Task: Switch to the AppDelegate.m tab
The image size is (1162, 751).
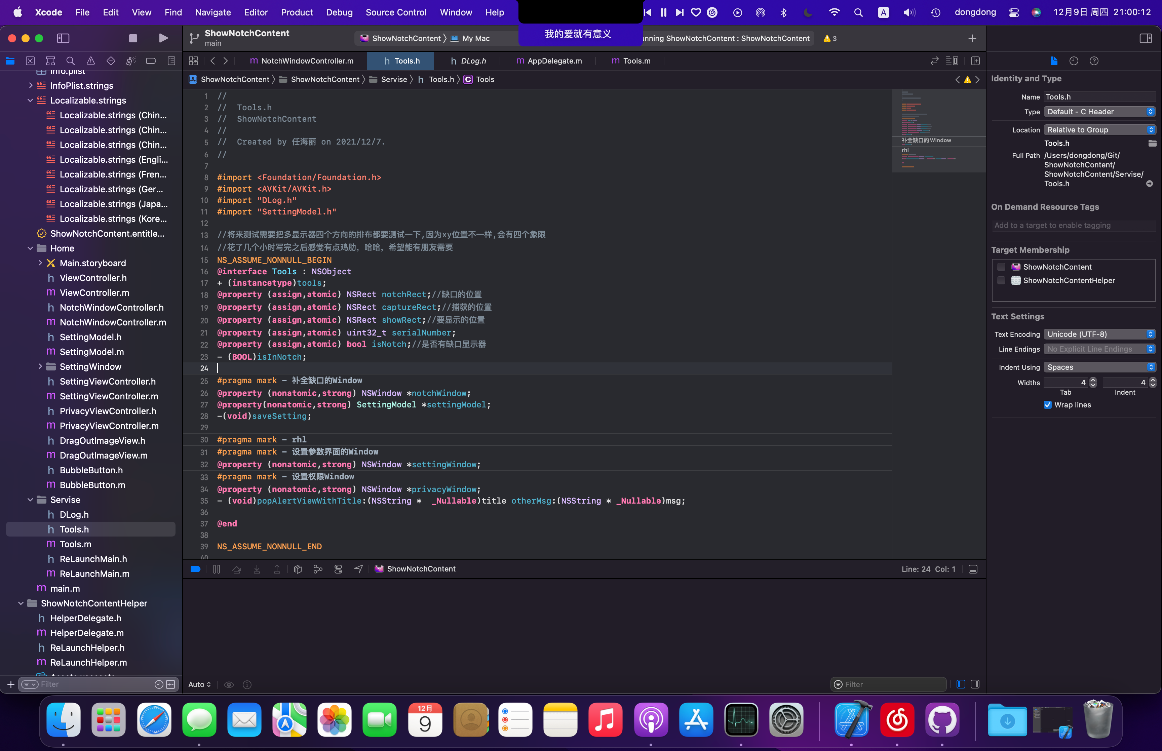Action: 549,61
